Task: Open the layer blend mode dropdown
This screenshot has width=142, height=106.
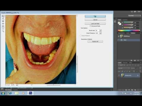Action: click(124, 68)
